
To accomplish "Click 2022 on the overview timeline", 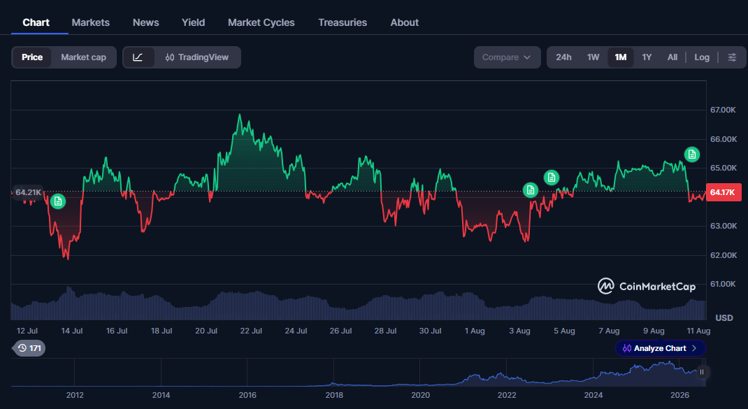I will click(x=507, y=395).
